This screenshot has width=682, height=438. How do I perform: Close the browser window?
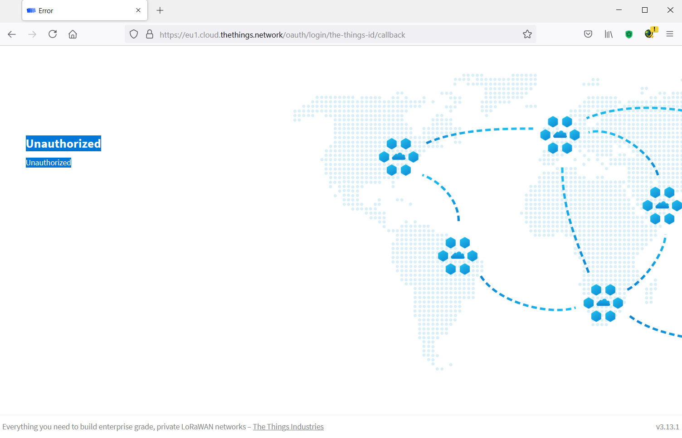click(x=670, y=10)
